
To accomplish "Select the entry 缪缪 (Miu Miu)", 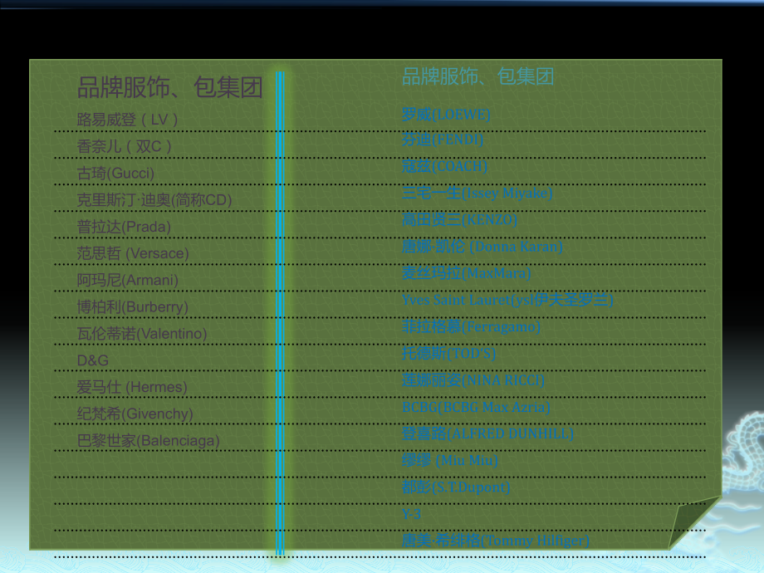I will (450, 460).
